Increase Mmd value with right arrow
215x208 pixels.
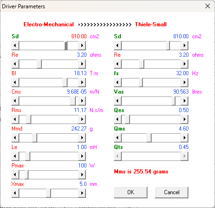point(82,138)
